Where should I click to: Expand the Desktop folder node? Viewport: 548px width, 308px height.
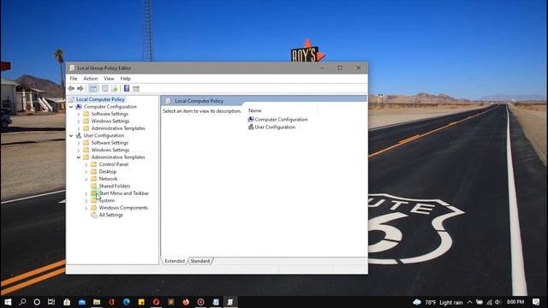(86, 172)
